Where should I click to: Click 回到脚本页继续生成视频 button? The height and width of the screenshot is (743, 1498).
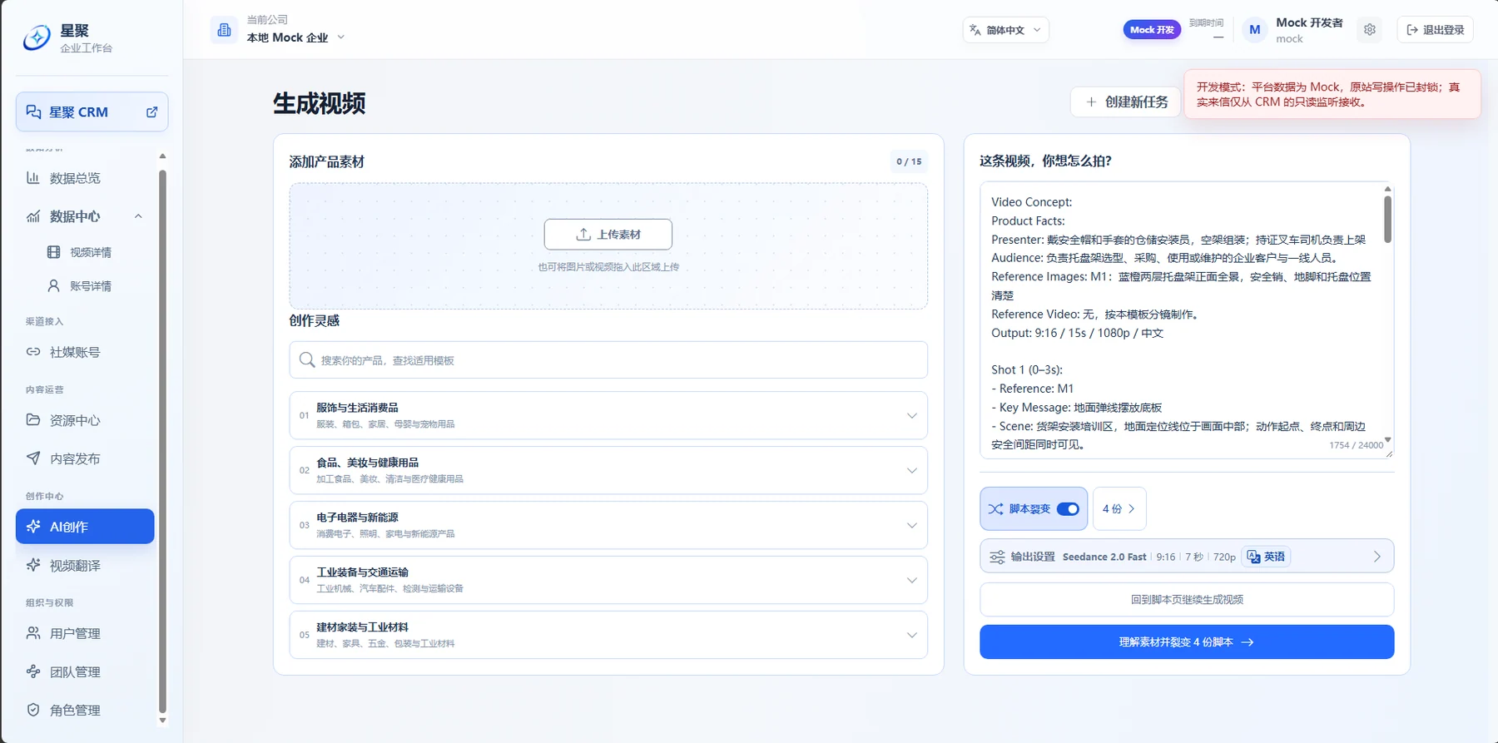1187,600
